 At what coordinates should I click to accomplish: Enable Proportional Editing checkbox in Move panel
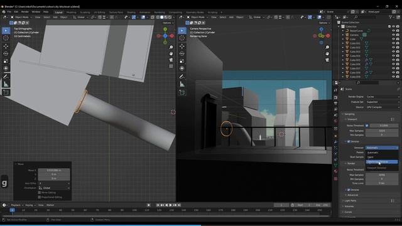pos(39,197)
